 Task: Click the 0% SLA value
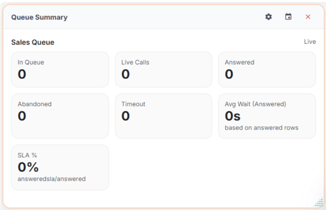(28, 167)
